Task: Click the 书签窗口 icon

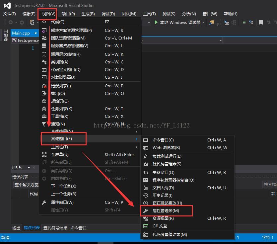Action: [x=146, y=172]
